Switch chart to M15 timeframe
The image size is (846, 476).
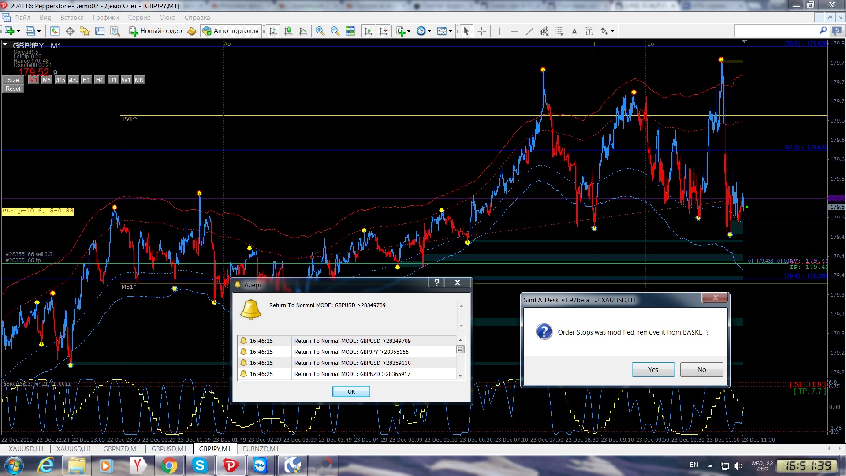pos(60,80)
